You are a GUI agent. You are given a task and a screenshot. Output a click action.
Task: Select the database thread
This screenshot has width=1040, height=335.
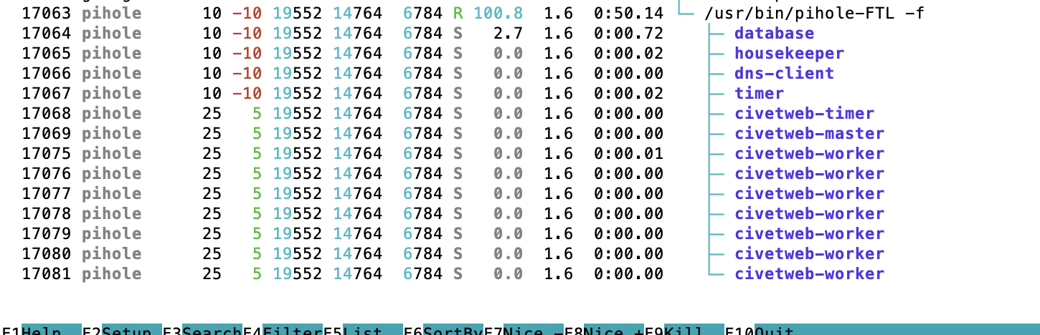[774, 33]
